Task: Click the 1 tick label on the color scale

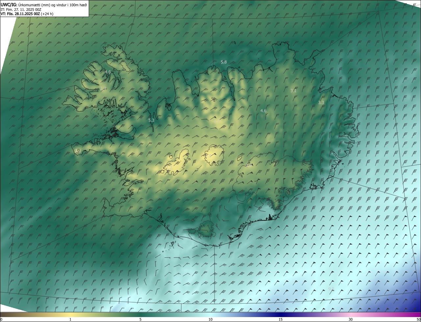Action: 70,319
